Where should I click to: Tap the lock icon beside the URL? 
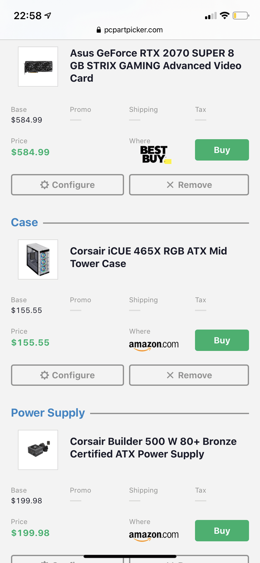99,30
